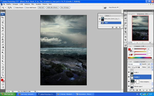
Task: Hide the Sfondo copia 2 layer
Action: point(129,86)
